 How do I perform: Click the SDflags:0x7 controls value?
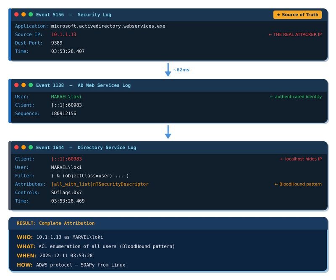point(66,193)
